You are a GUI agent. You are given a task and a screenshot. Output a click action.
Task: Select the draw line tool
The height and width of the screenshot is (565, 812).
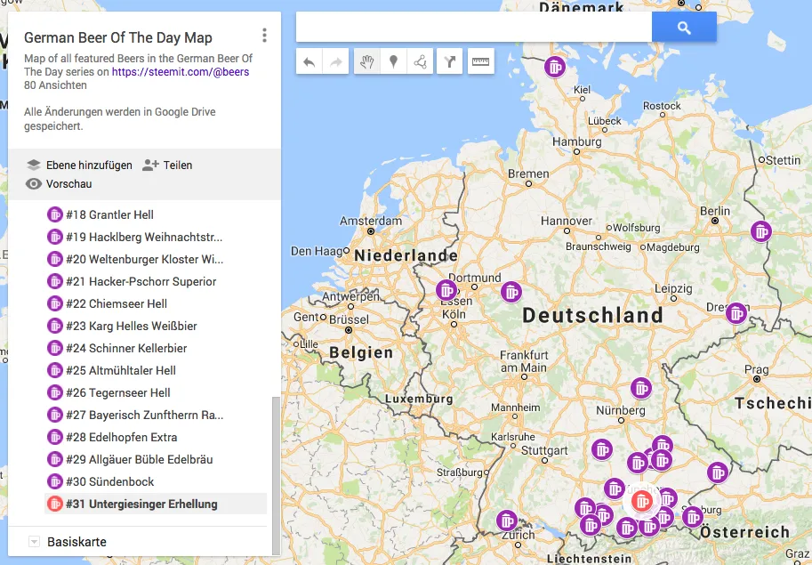pos(420,61)
